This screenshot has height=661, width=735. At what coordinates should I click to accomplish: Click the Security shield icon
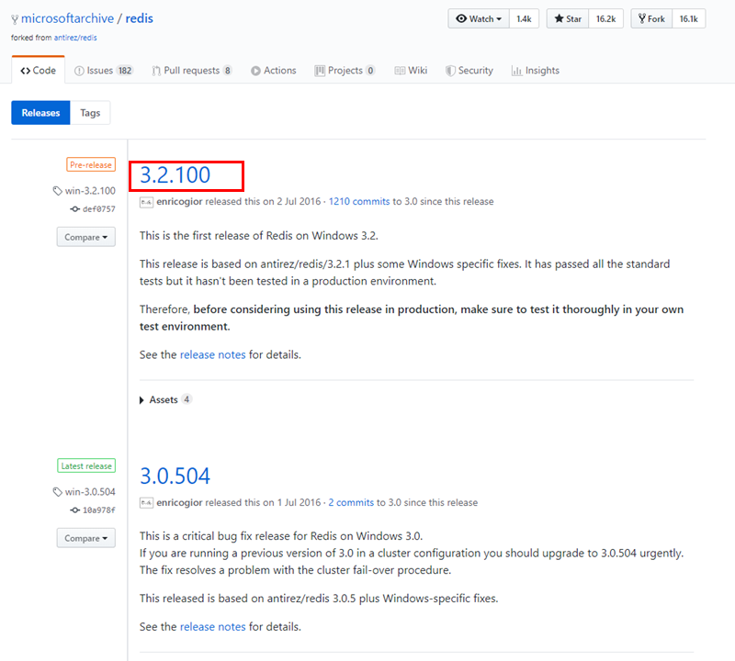click(x=450, y=71)
